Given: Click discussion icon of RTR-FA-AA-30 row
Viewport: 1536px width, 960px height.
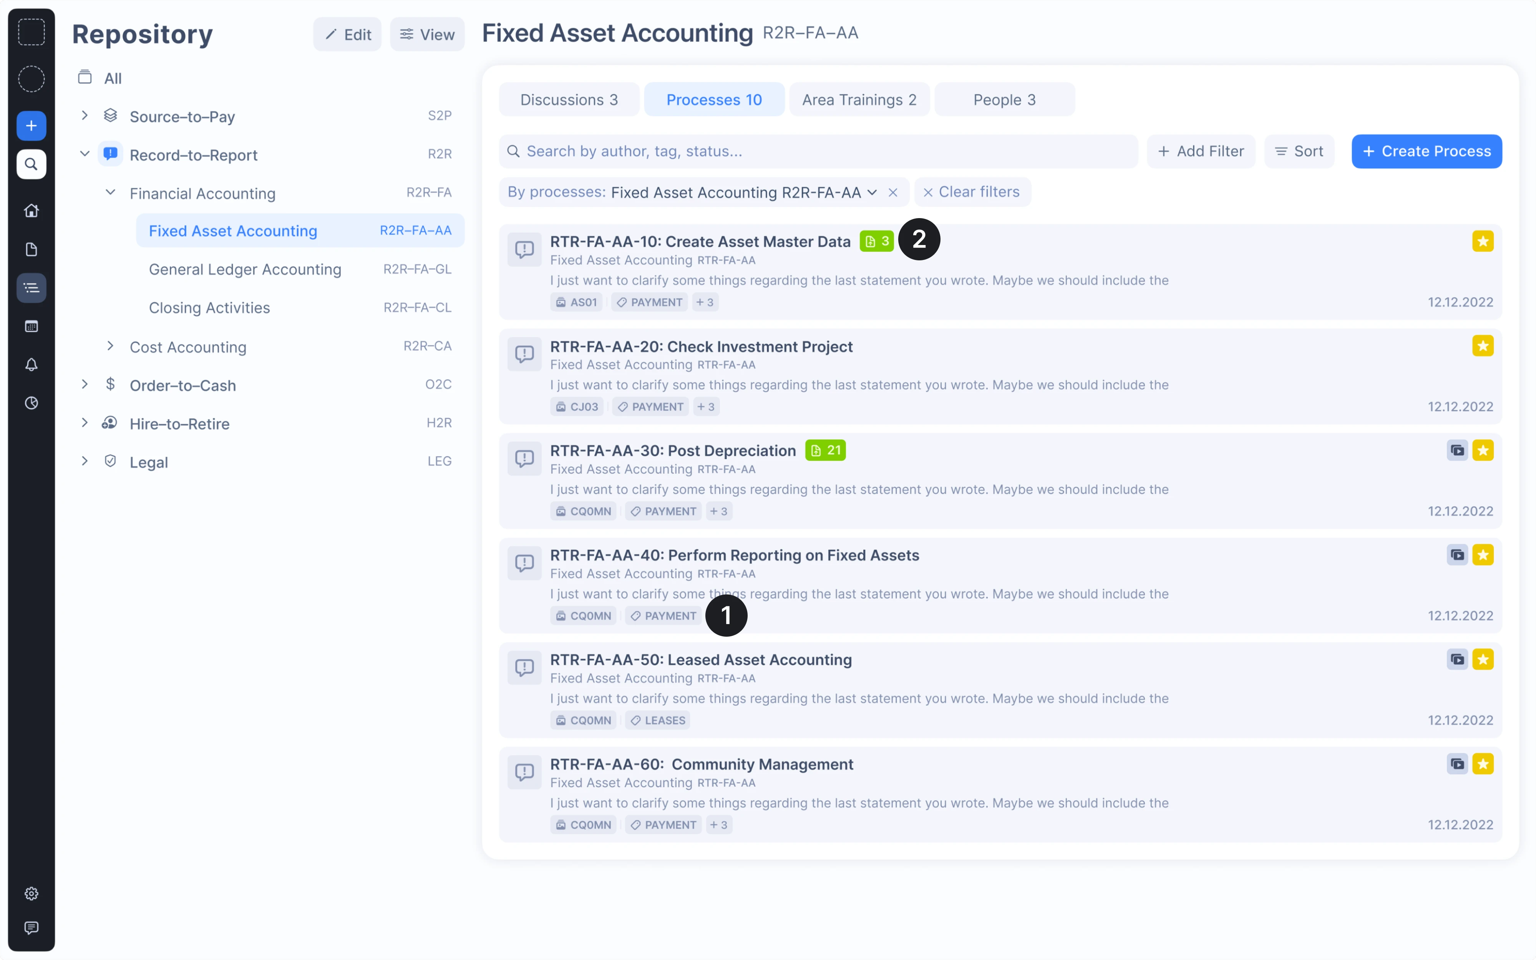Looking at the screenshot, I should 524,458.
